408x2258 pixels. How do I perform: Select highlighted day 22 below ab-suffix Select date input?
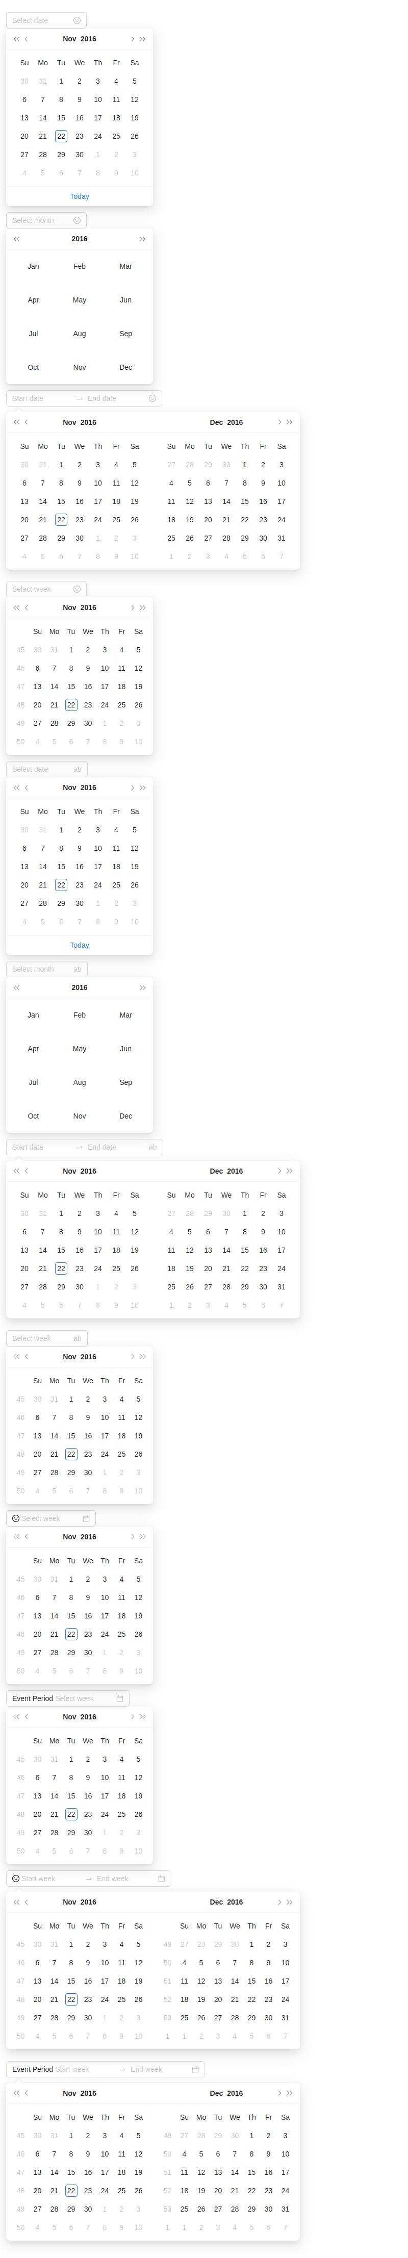pos(61,884)
